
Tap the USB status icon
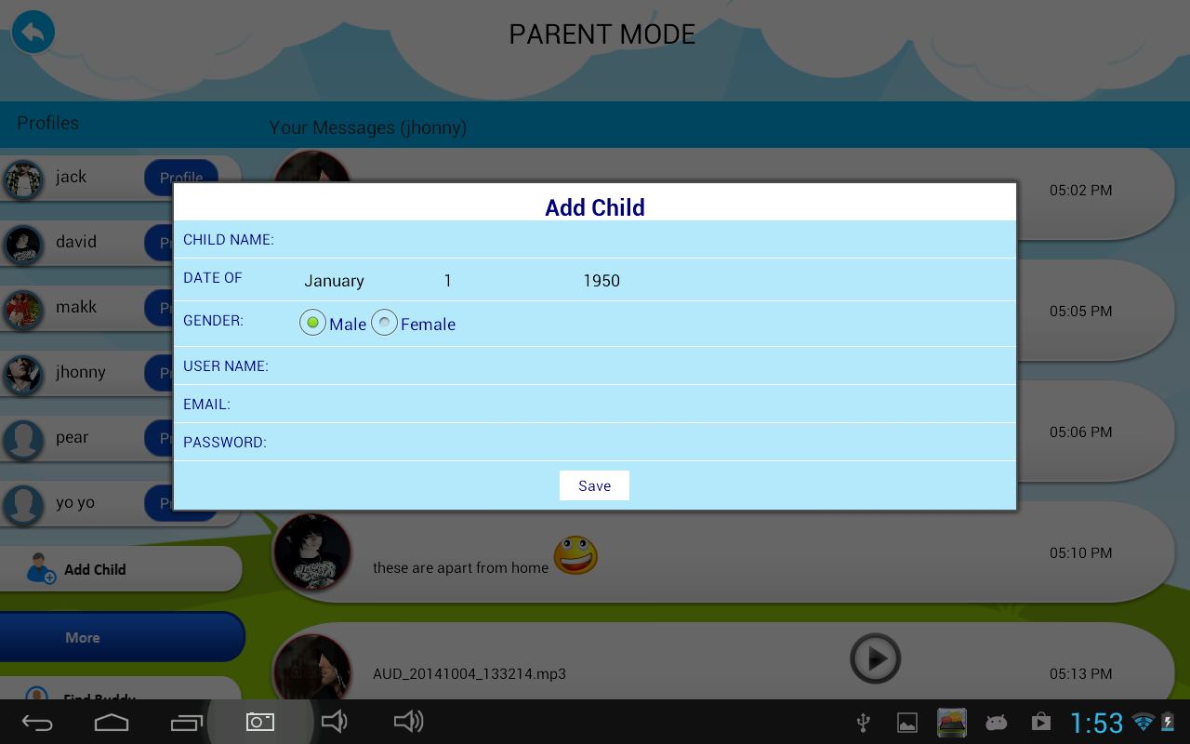tap(863, 723)
